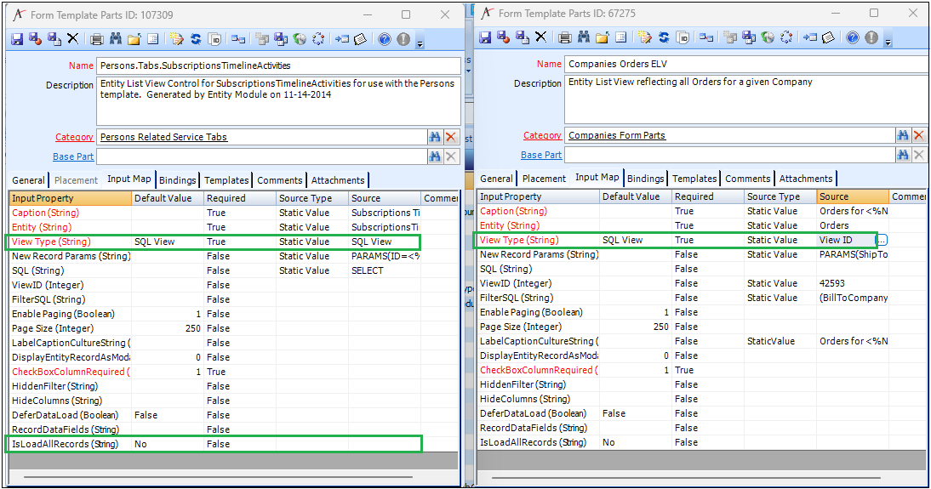Open Attachments tab in window 107309
The height and width of the screenshot is (489, 931).
(x=338, y=180)
